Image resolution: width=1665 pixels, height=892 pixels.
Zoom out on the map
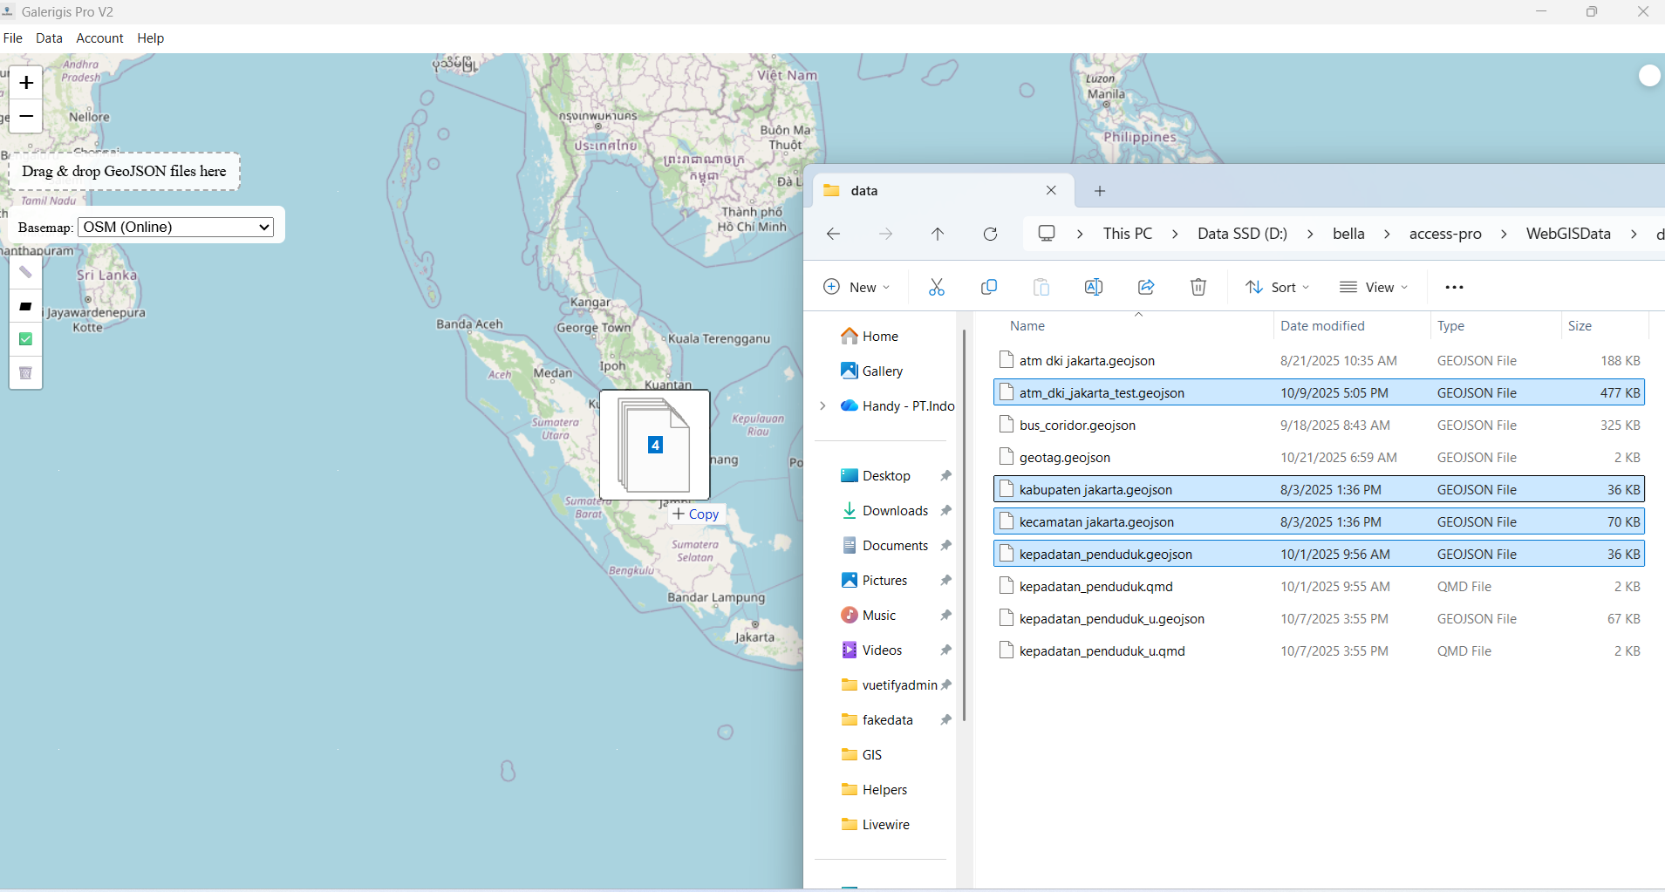pos(26,116)
